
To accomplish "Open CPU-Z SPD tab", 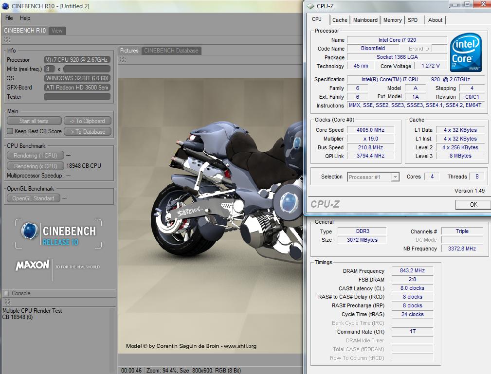I will pos(413,20).
